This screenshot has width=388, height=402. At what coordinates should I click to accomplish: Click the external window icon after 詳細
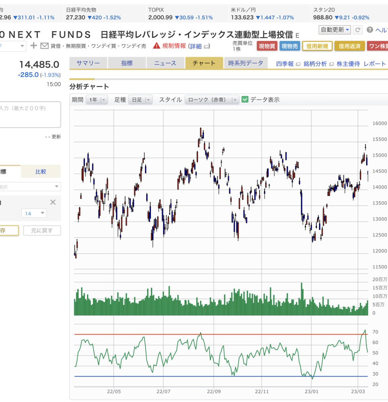coord(206,47)
